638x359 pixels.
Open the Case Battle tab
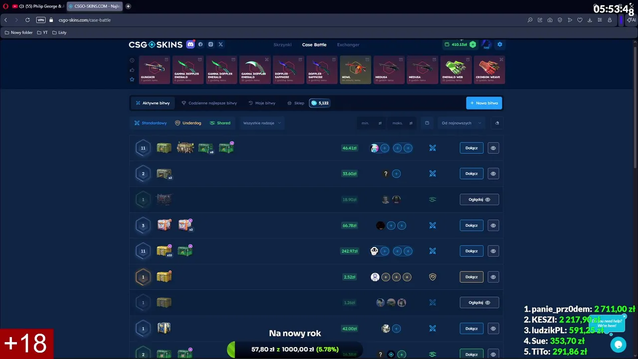coord(314,45)
